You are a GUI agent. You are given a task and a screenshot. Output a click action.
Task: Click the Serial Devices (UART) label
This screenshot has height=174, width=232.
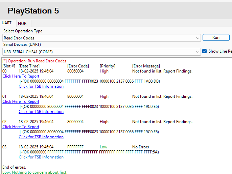[22, 45]
